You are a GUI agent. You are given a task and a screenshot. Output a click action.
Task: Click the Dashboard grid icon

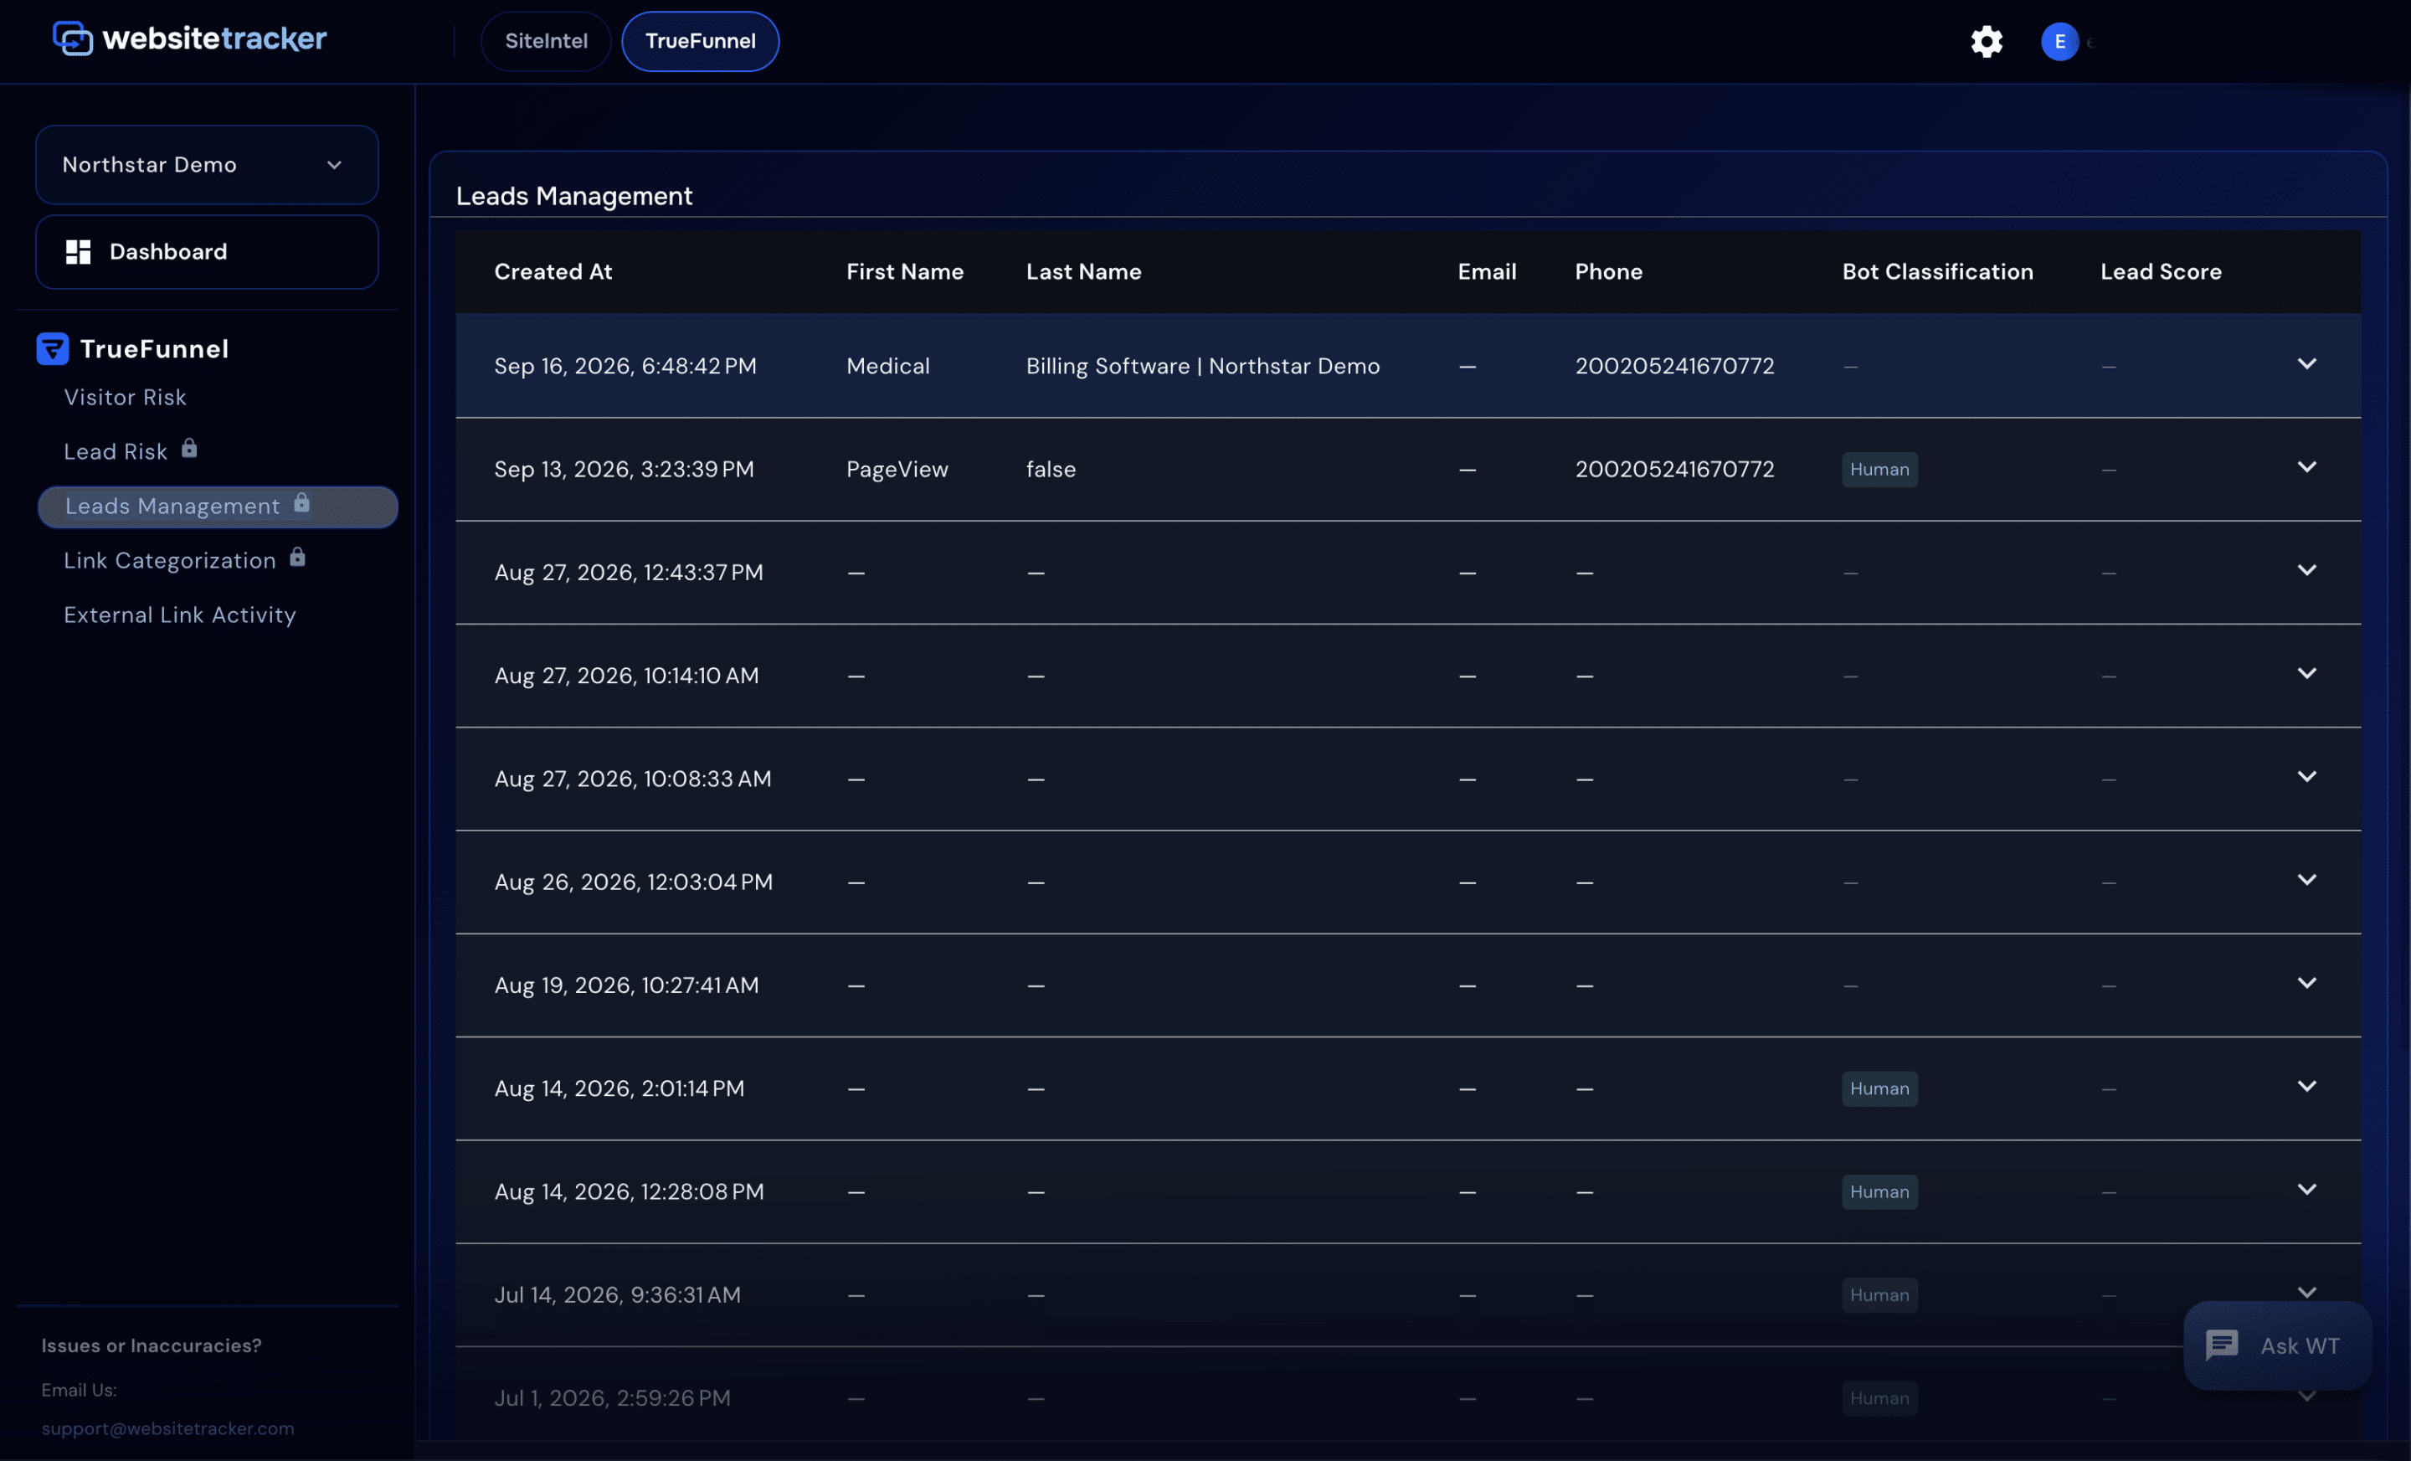[79, 251]
